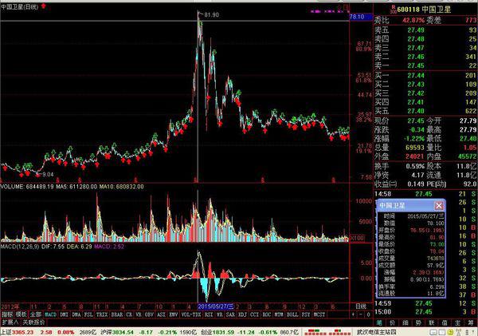Select the VOL-TDX indicator tab
The height and width of the screenshot is (336, 478).
(x=191, y=314)
